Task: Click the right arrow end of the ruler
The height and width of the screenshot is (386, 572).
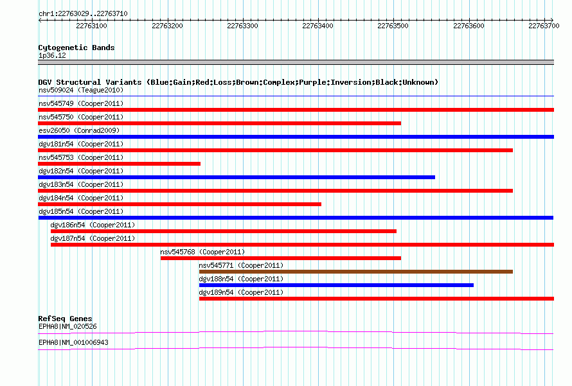Action: tap(552, 20)
